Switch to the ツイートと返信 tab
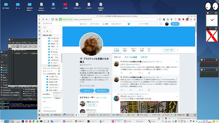The image size is (219, 123). 131,57
